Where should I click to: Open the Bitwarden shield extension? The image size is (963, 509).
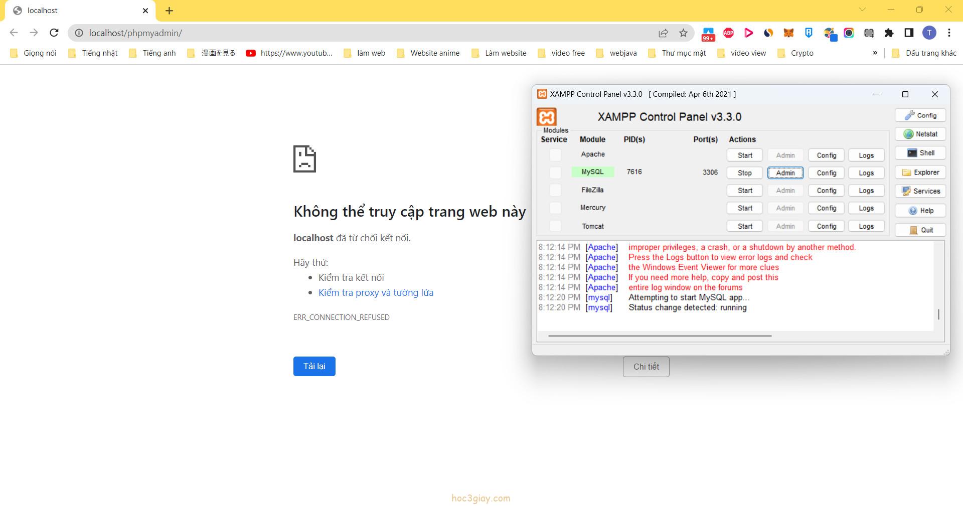pyautogui.click(x=809, y=33)
